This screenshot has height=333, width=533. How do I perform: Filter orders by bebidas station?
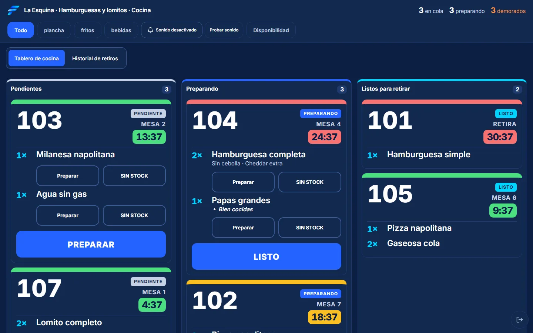(x=121, y=30)
